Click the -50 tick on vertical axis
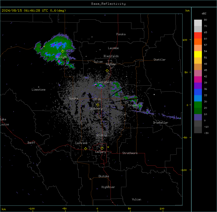217x212 pixels. [185, 137]
